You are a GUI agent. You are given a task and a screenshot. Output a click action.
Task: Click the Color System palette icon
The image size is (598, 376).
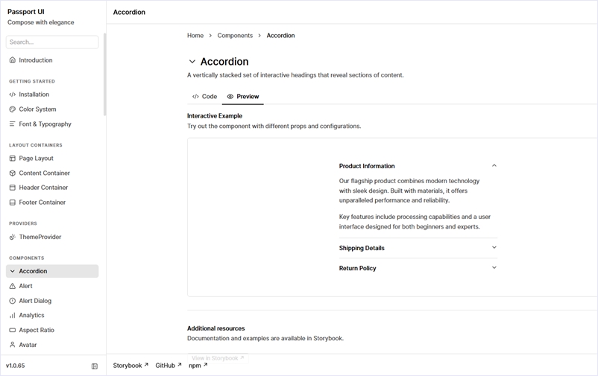coord(12,109)
